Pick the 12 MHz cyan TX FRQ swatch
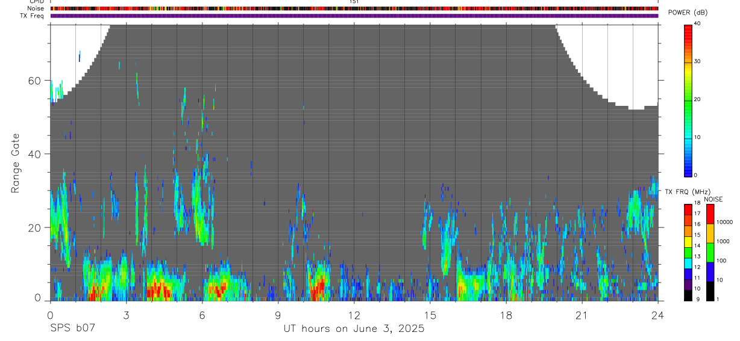 688,264
